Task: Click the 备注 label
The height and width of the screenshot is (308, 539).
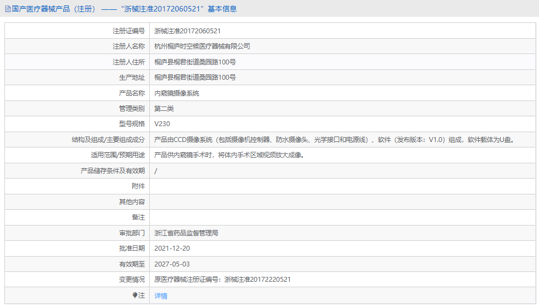Action: pyautogui.click(x=138, y=217)
